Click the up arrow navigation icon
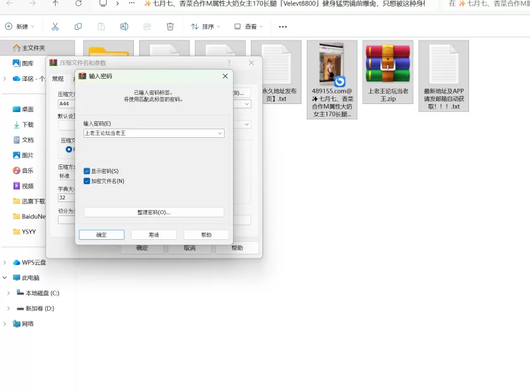Image resolution: width=530 pixels, height=391 pixels. (x=56, y=3)
